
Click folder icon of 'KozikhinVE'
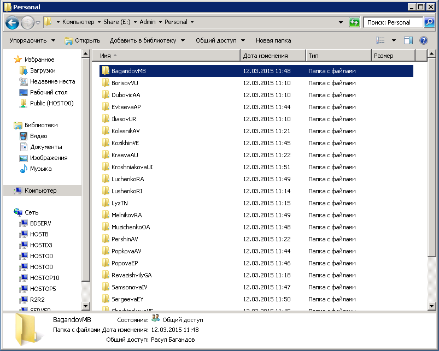(x=106, y=143)
